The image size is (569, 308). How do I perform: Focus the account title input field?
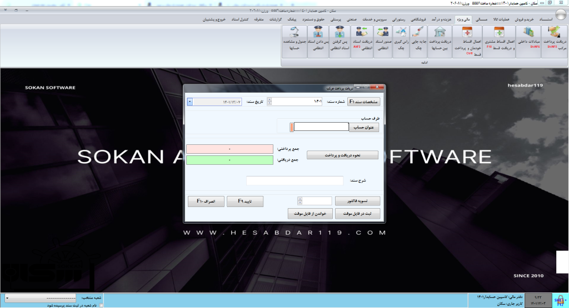321,127
